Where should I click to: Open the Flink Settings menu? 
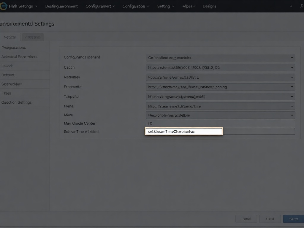[x=23, y=6]
